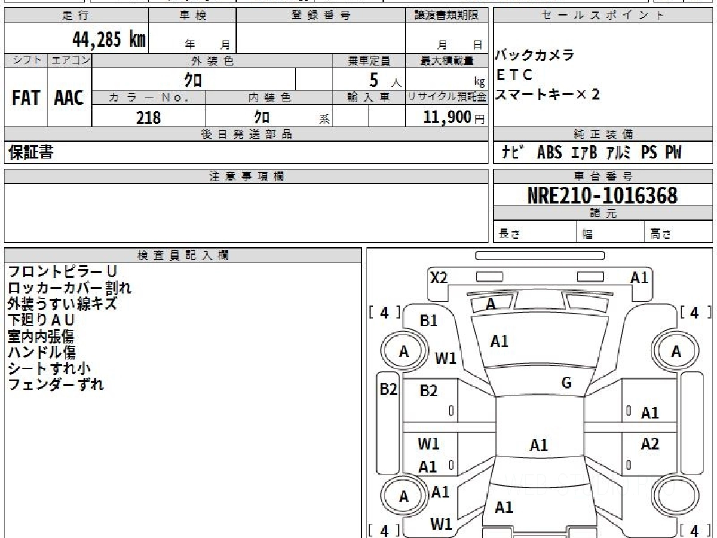Viewport: 717px width, 538px height.
Task: Click the 高さ dimension label
Action: [x=661, y=234]
